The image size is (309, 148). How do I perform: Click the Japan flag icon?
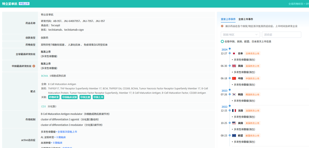(x=234, y=53)
